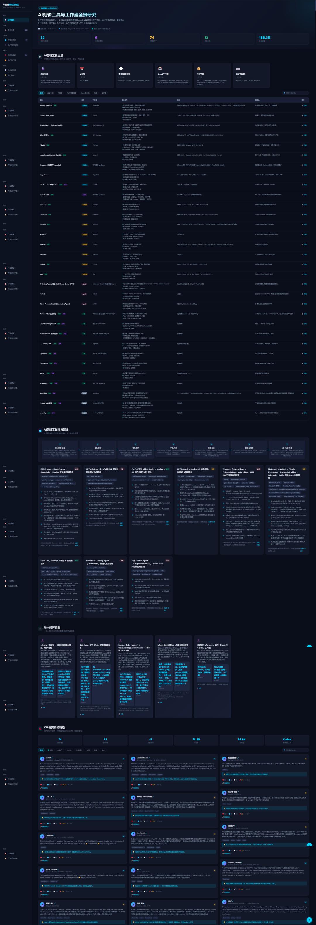Open 剪辑工作流 in the sidebar
The image size is (316, 925).
(16, 40)
